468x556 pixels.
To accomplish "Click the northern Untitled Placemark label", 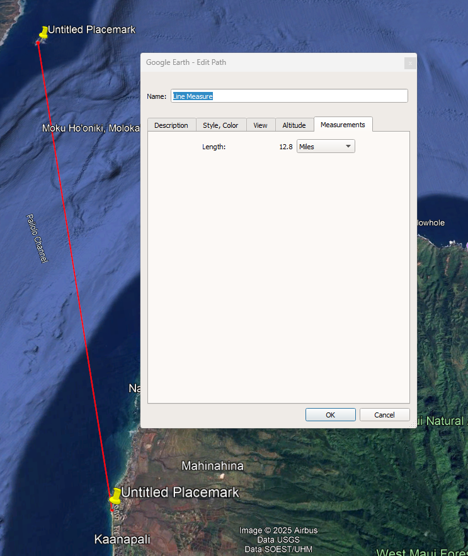I will tap(92, 30).
